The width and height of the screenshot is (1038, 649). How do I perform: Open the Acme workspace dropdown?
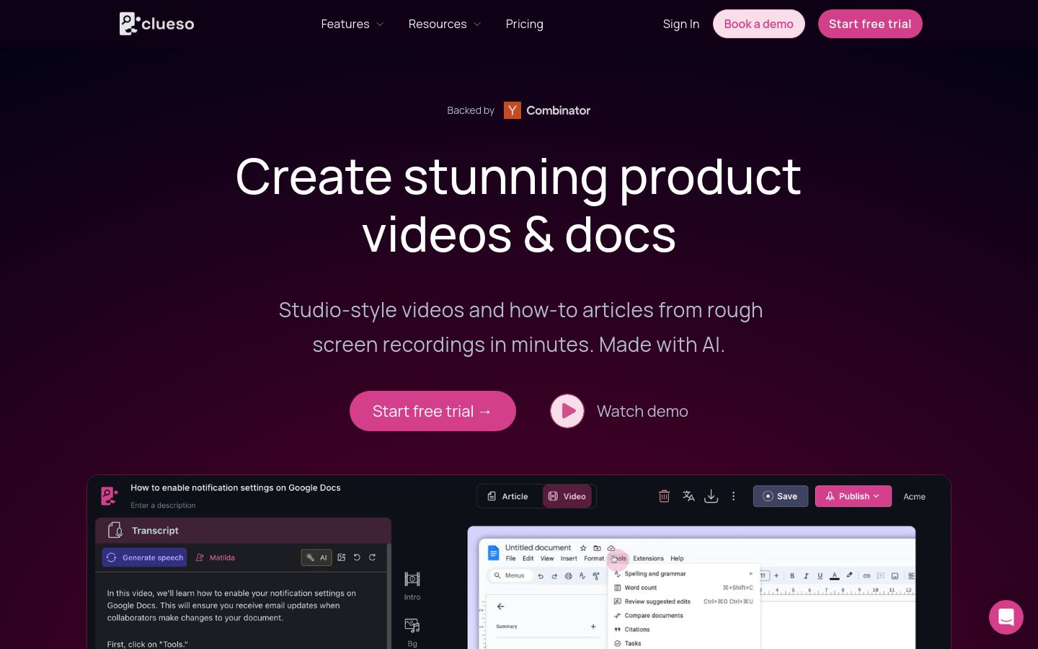coord(918,496)
